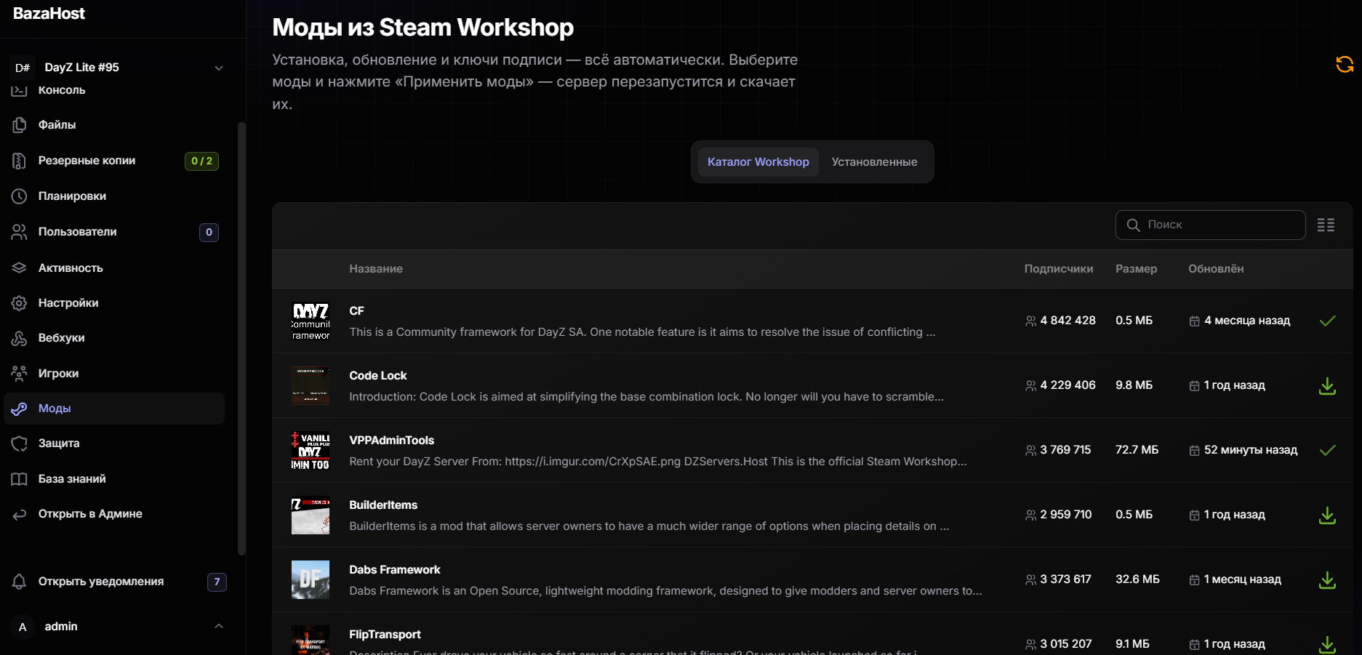Click the notifications count badge 7
The height and width of the screenshot is (655, 1362).
point(217,582)
